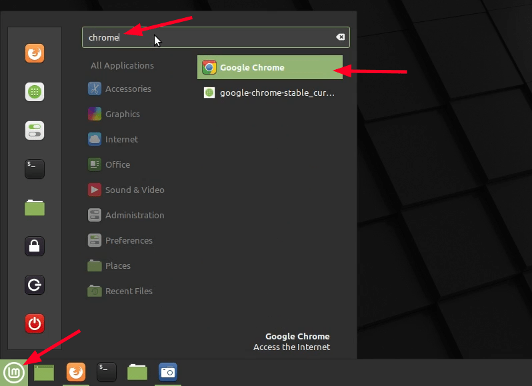The width and height of the screenshot is (532, 386).
Task: Select the All Applications category
Action: coord(122,65)
